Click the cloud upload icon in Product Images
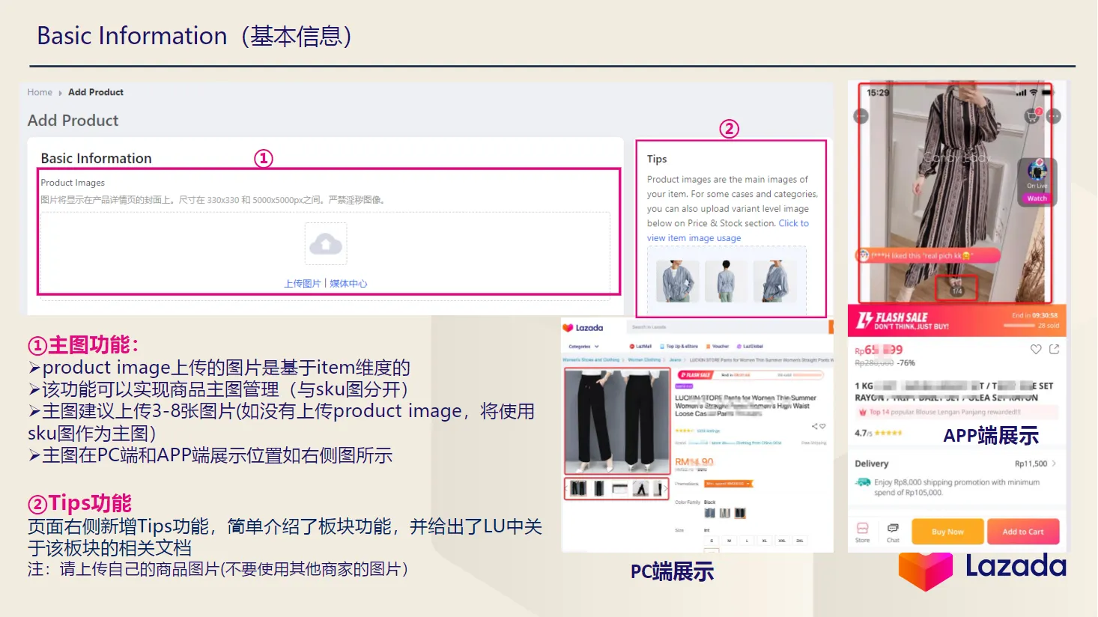1098x617 pixels. [x=325, y=243]
